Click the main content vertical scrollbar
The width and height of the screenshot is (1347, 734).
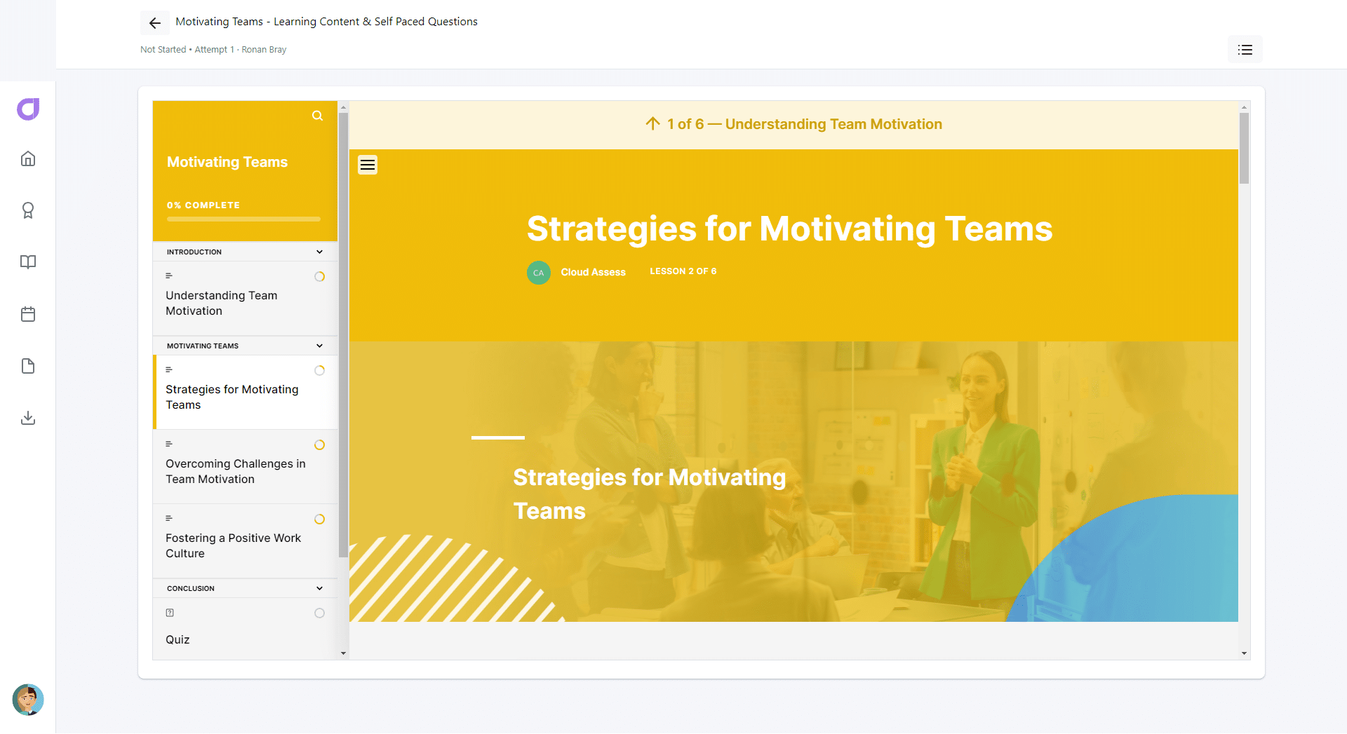click(x=1244, y=148)
